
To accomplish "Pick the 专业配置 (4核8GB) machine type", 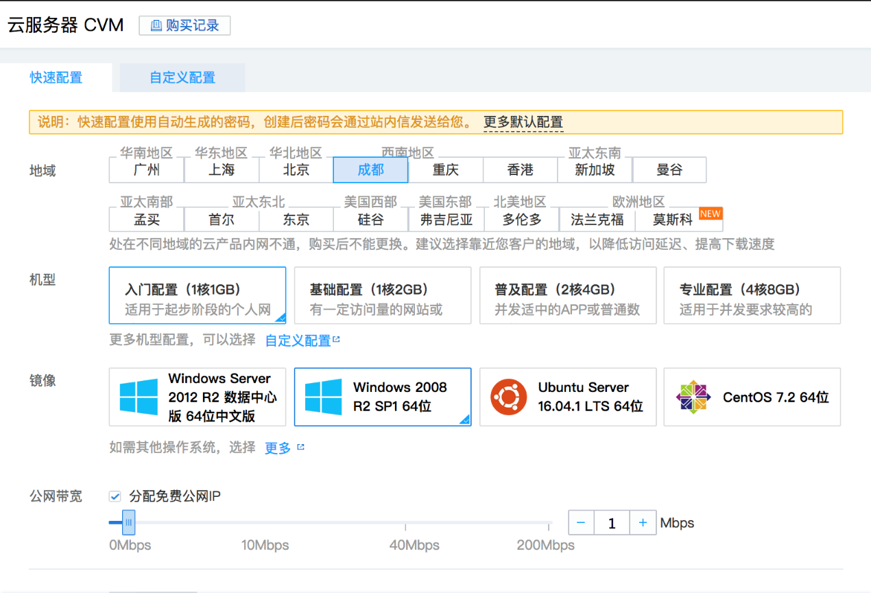I will coord(752,295).
